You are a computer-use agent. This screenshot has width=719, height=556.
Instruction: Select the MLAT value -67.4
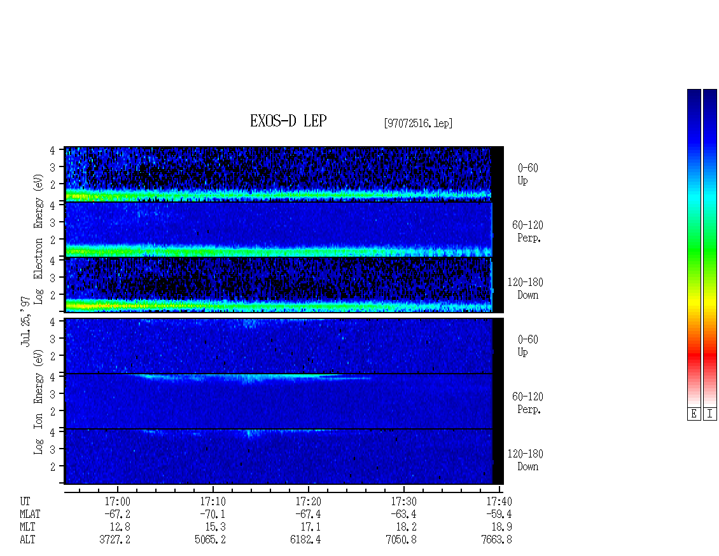pos(308,514)
